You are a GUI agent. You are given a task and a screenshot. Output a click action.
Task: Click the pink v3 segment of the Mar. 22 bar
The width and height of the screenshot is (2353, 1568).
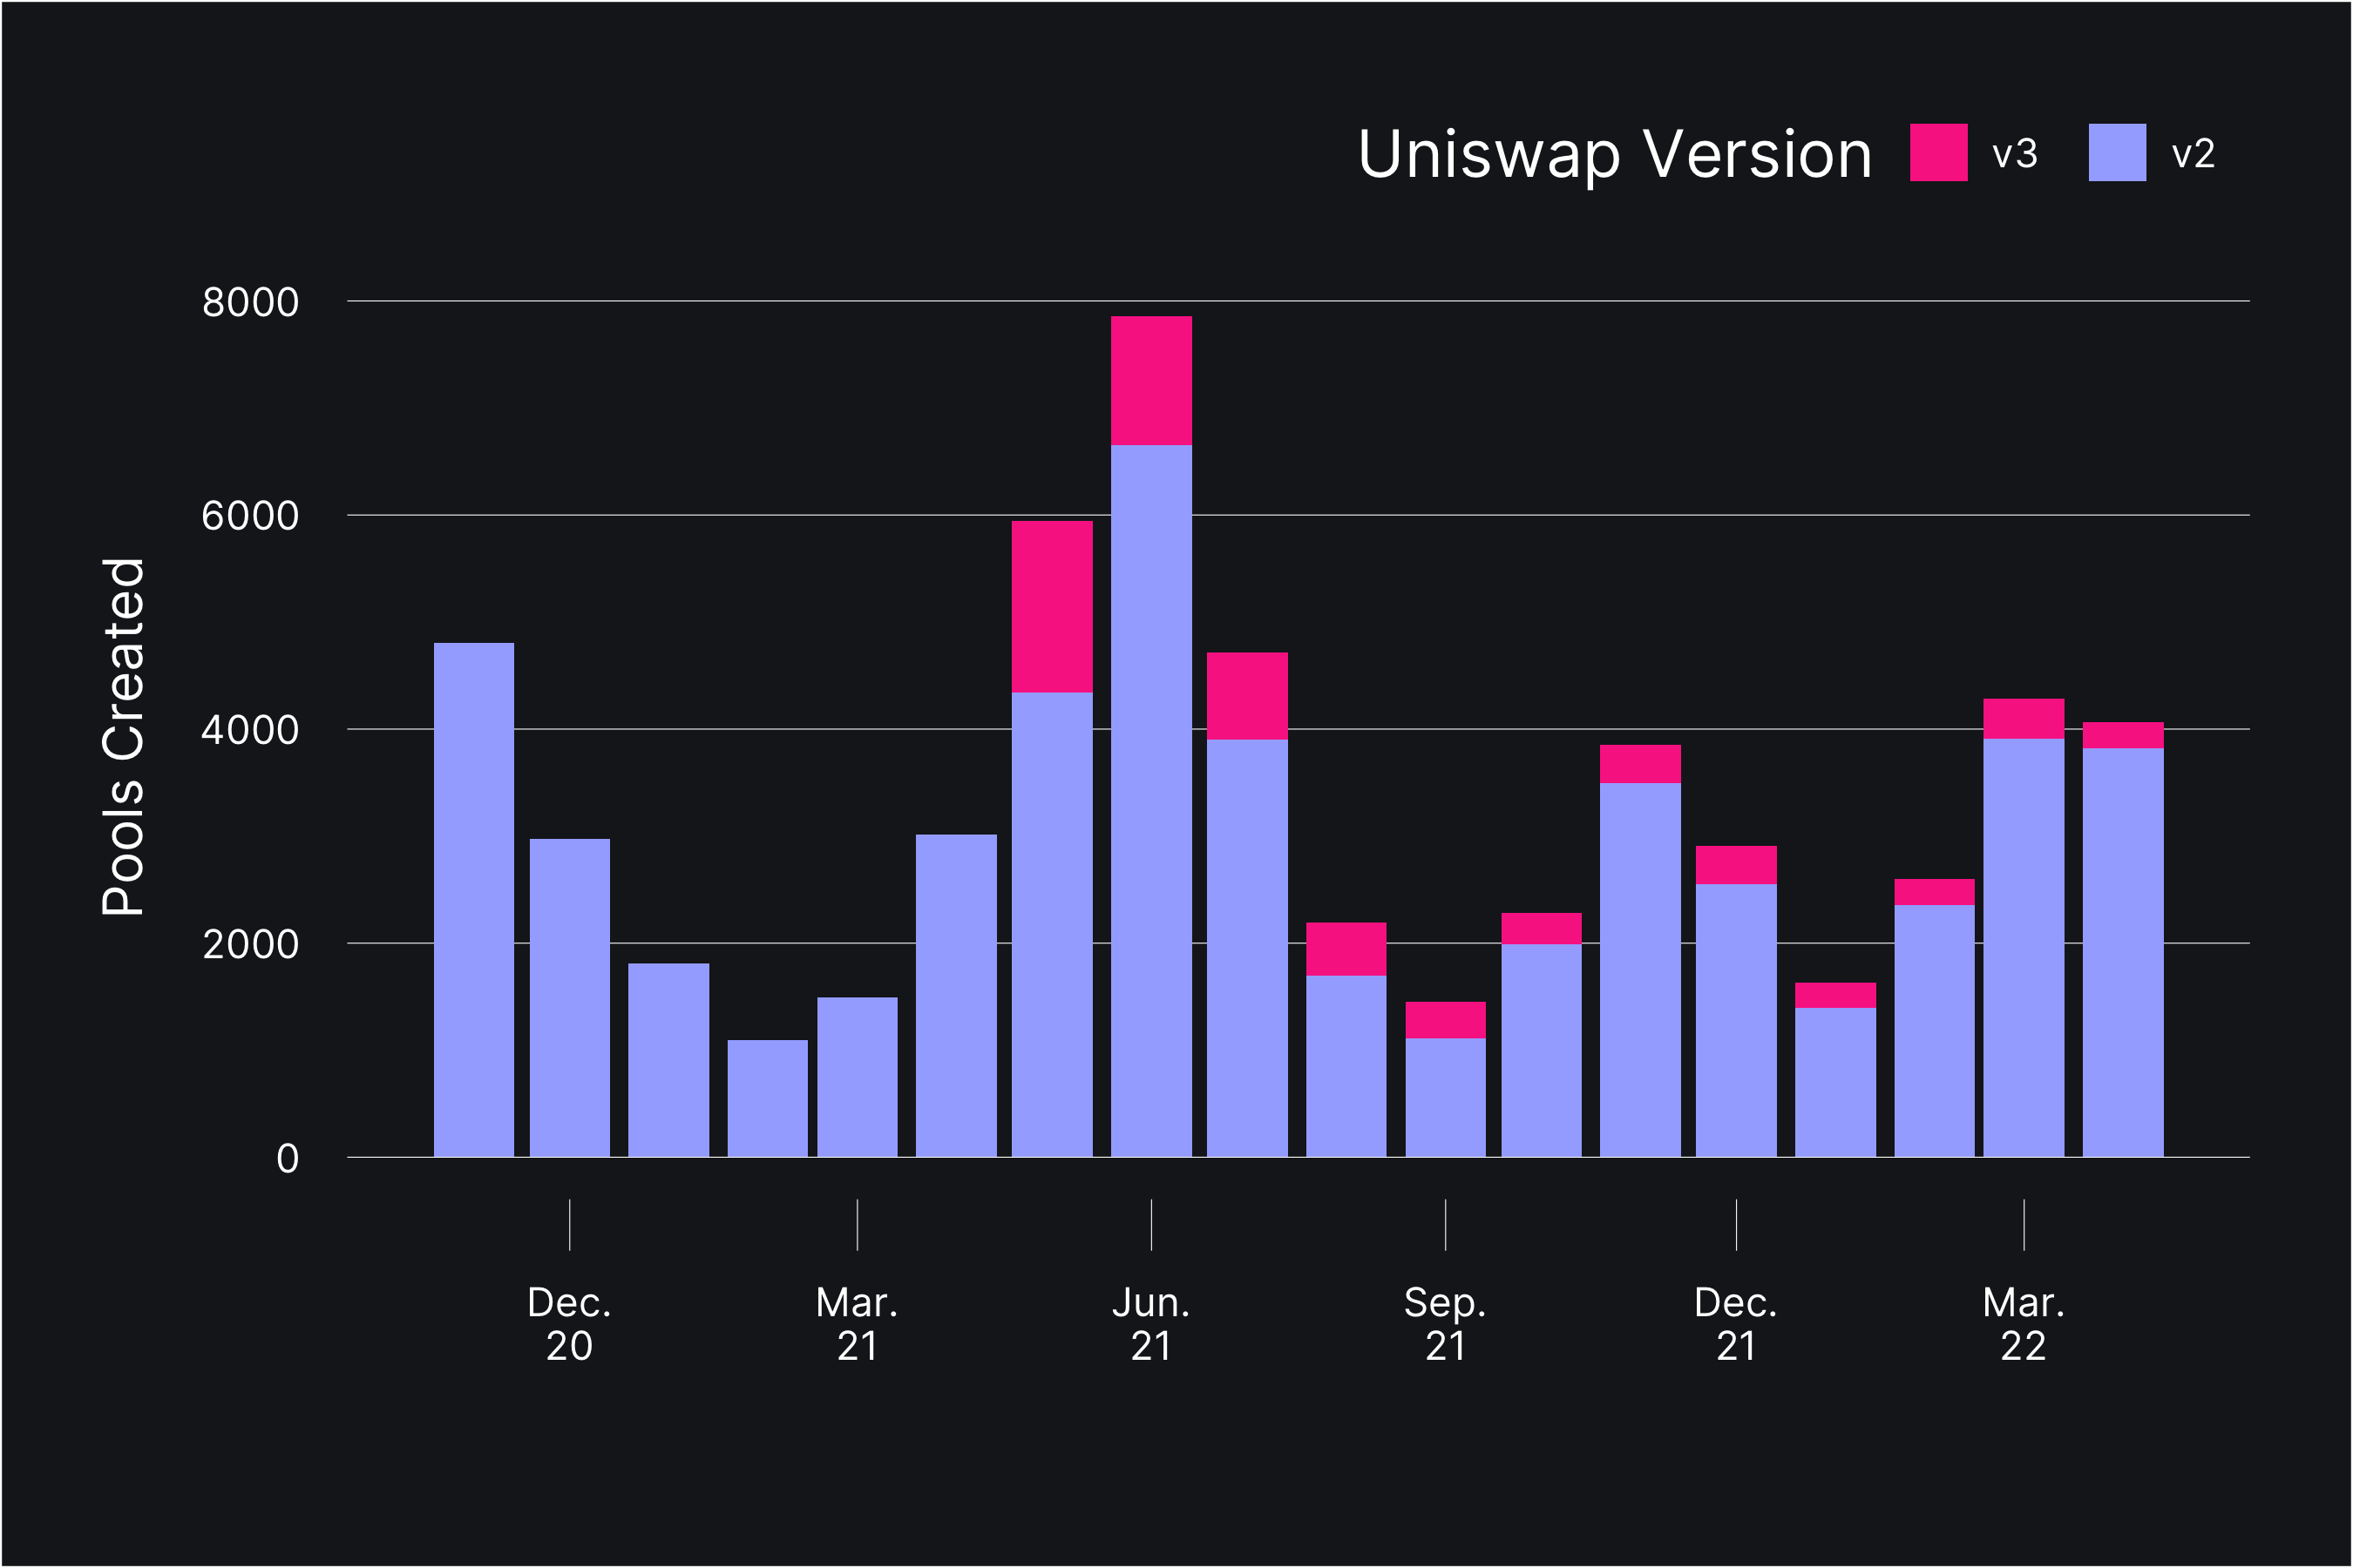[x=2024, y=719]
